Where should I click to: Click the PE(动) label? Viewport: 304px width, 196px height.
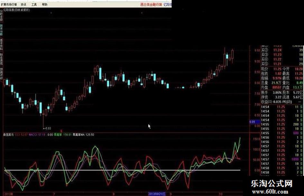[287, 102]
